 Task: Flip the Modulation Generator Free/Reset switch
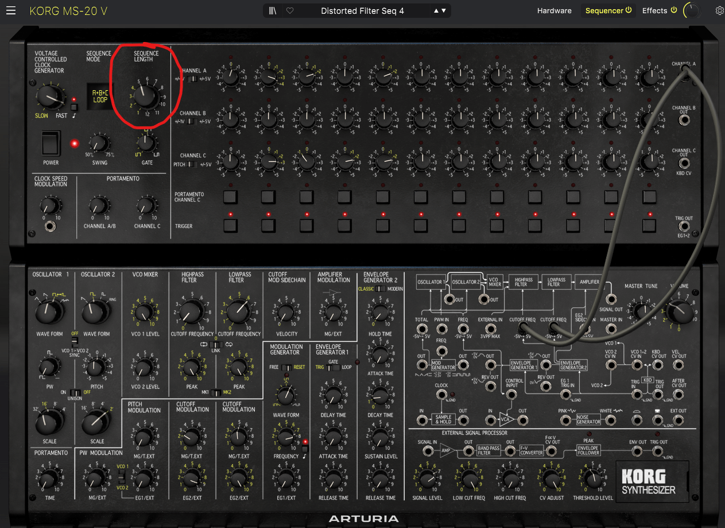point(285,368)
